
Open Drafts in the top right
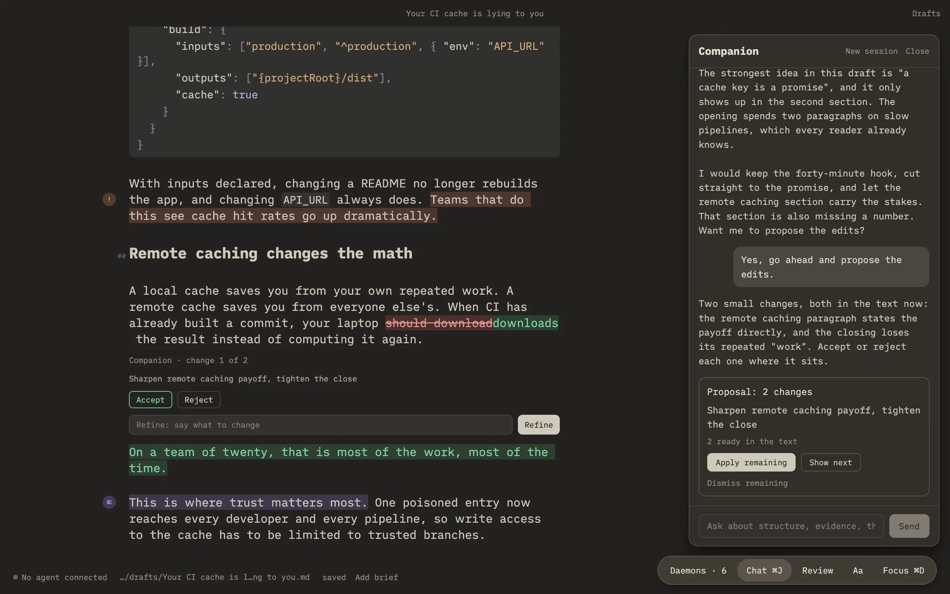(x=926, y=13)
